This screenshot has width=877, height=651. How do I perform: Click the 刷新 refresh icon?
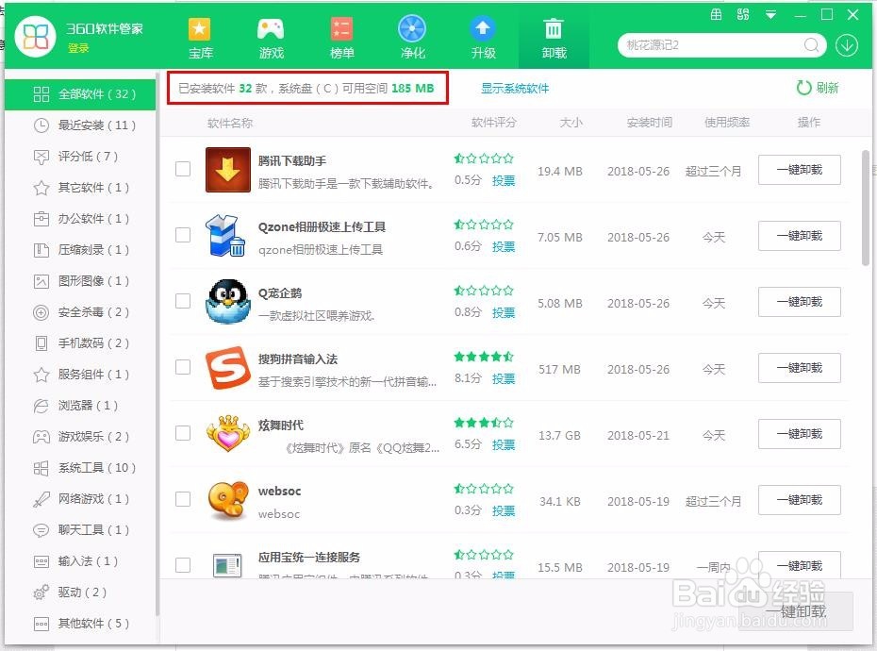803,88
